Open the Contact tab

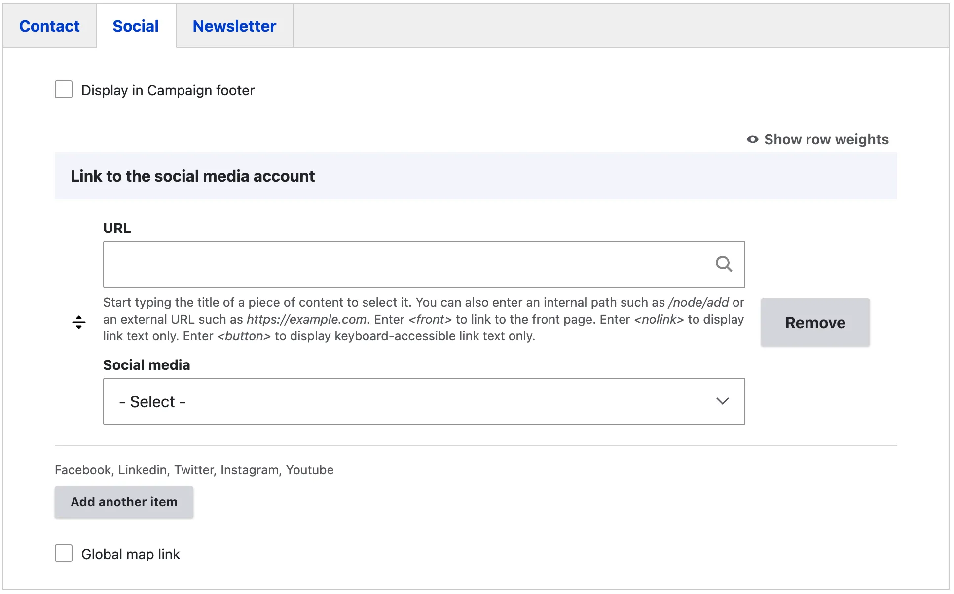(x=49, y=26)
